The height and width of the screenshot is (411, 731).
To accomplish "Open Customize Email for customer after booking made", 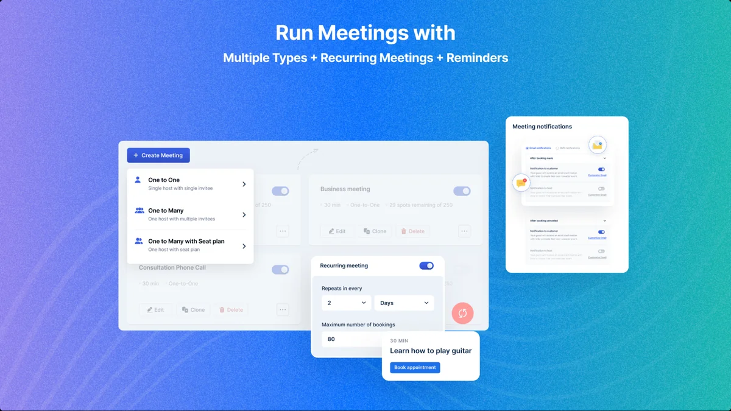I will click(x=597, y=175).
